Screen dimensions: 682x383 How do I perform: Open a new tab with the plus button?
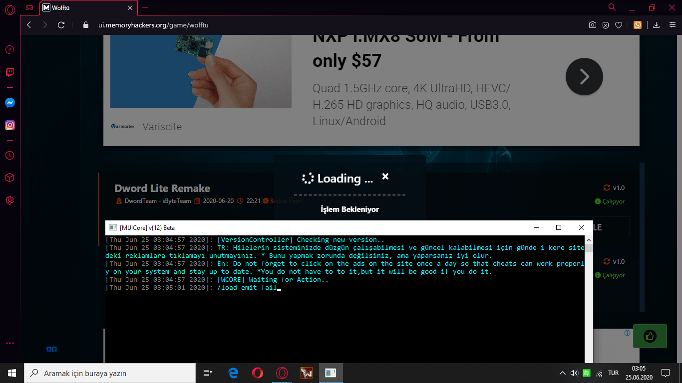pyautogui.click(x=145, y=7)
